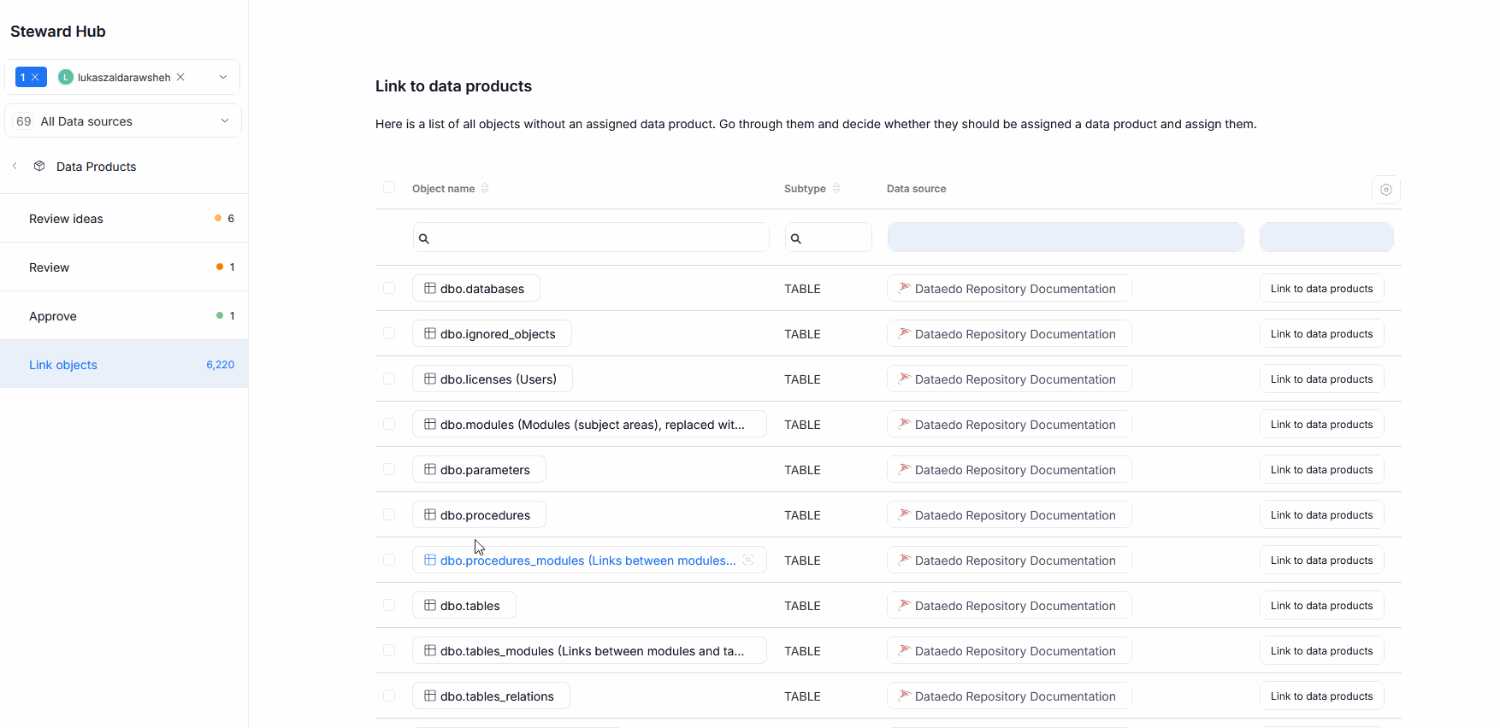1500x728 pixels.
Task: Click the Object name search field
Action: pyautogui.click(x=591, y=238)
